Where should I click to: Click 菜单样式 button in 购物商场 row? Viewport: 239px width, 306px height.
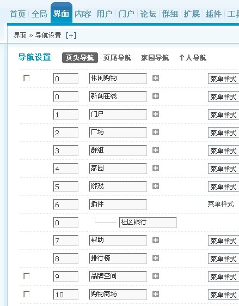223,295
